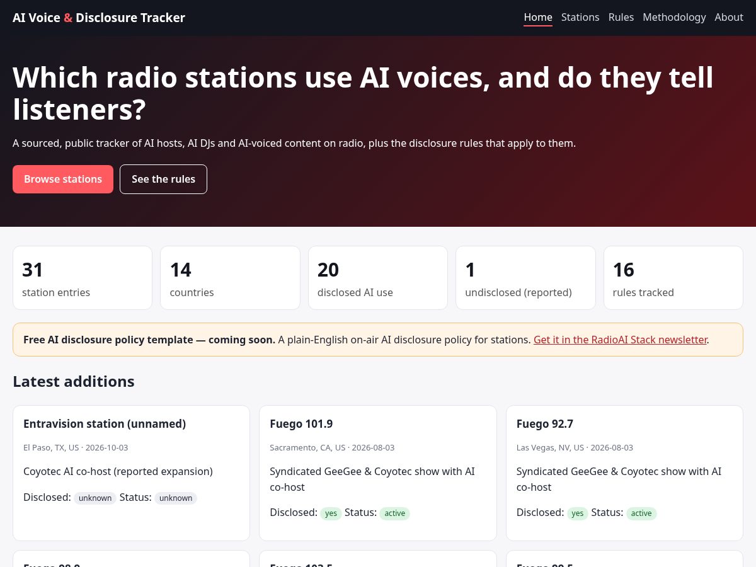Select the 1 undisclosed (reported) card
The height and width of the screenshot is (567, 756).
pyautogui.click(x=525, y=278)
